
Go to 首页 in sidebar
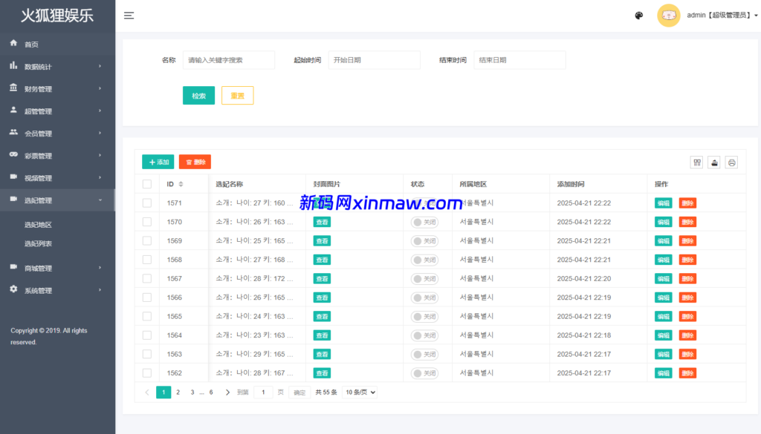pyautogui.click(x=31, y=44)
